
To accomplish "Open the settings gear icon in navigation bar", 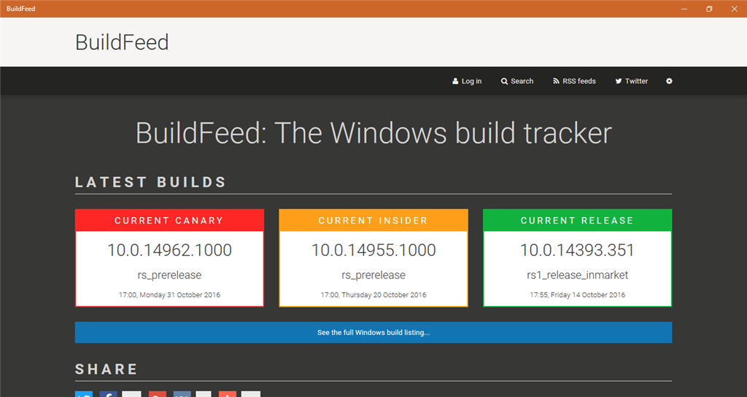I will click(x=669, y=82).
